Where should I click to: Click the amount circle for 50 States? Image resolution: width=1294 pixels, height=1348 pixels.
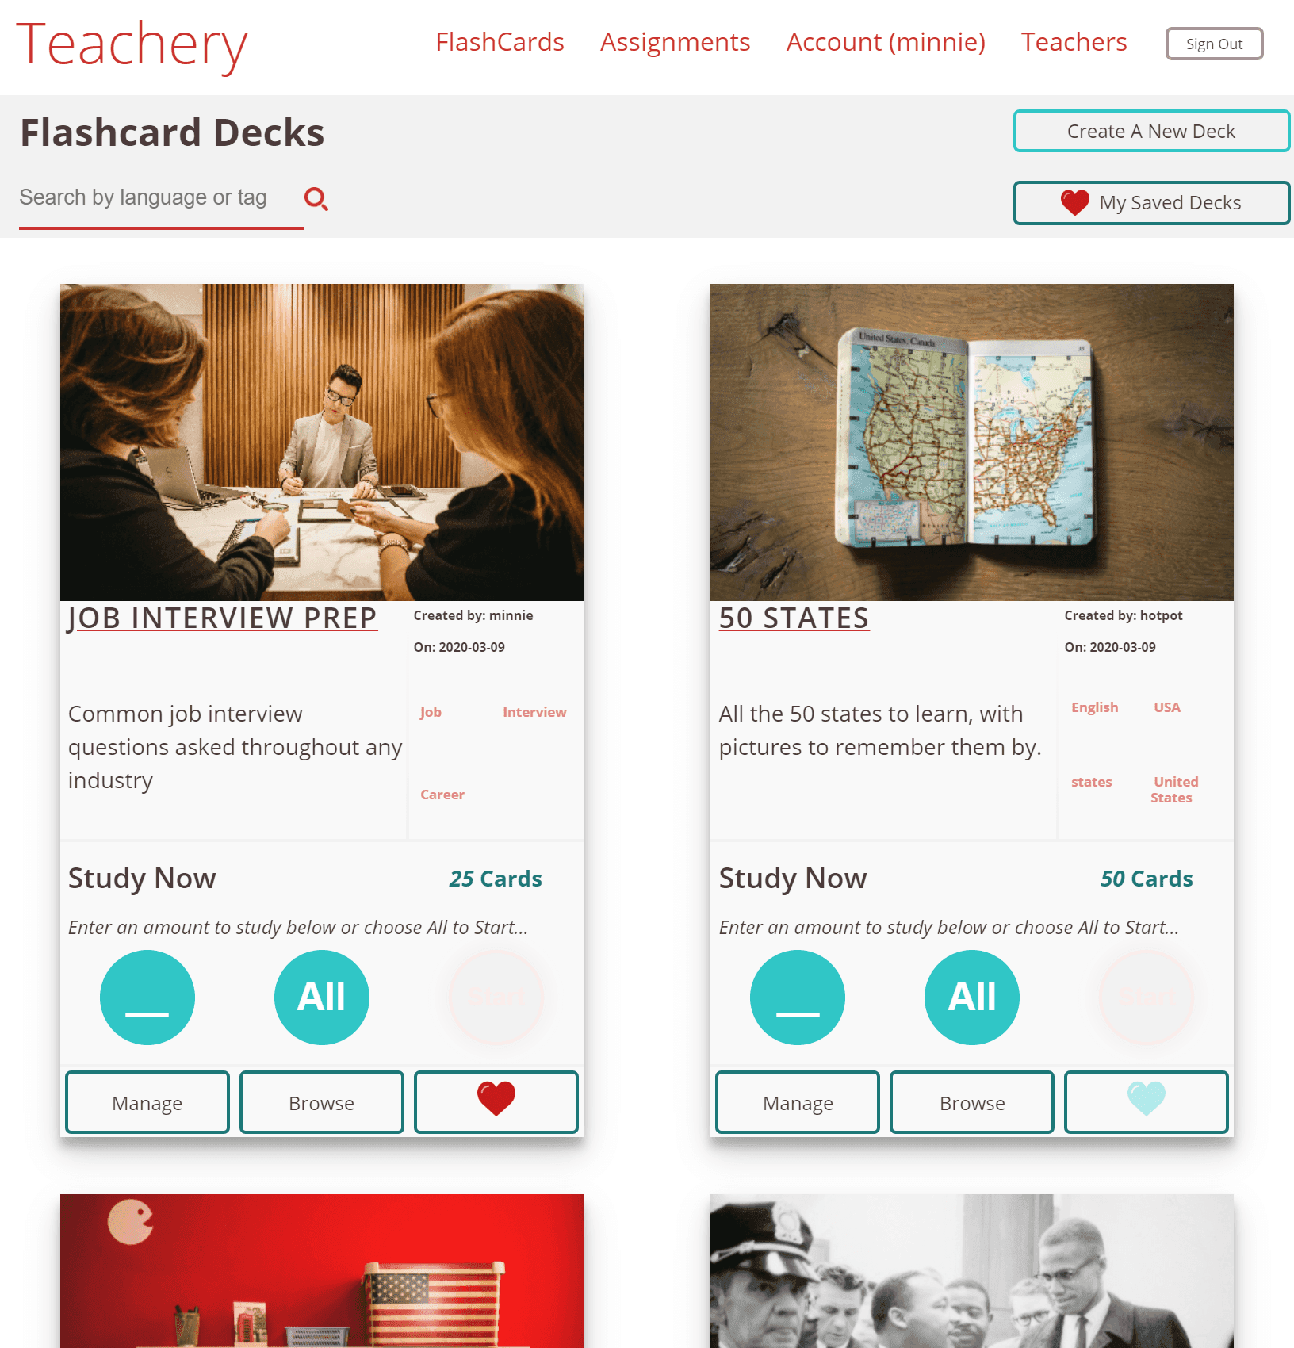798,998
